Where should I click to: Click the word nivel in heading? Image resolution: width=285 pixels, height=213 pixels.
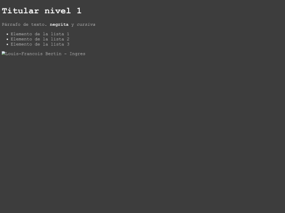click(x=58, y=11)
